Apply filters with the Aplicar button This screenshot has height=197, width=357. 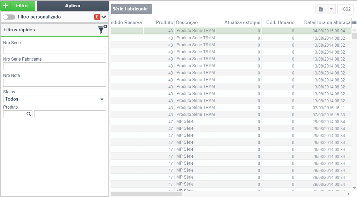[x=73, y=6]
